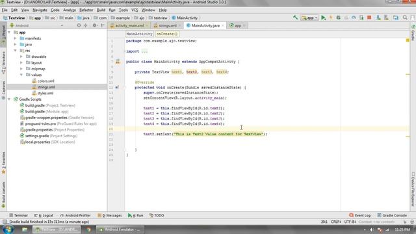Click the import fold ellipsis on line 3
The width and height of the screenshot is (416, 234).
click(x=144, y=51)
